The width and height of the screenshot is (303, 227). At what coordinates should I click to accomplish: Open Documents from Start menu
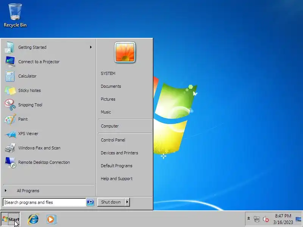click(x=111, y=86)
